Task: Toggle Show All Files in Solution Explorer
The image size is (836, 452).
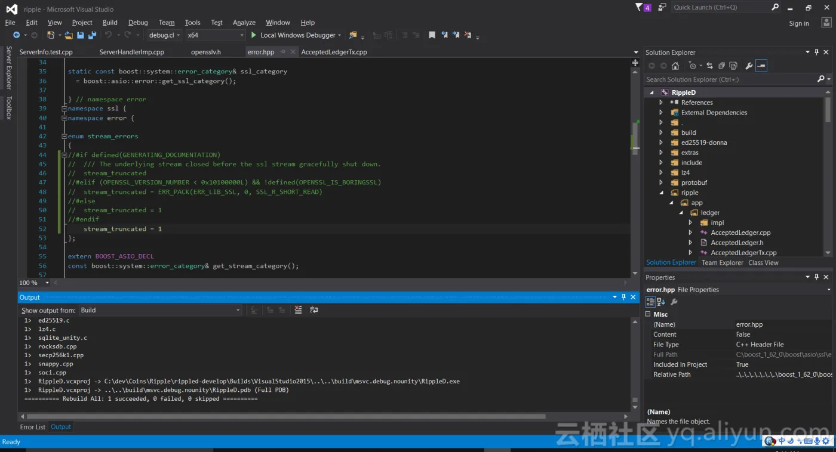Action: click(733, 66)
